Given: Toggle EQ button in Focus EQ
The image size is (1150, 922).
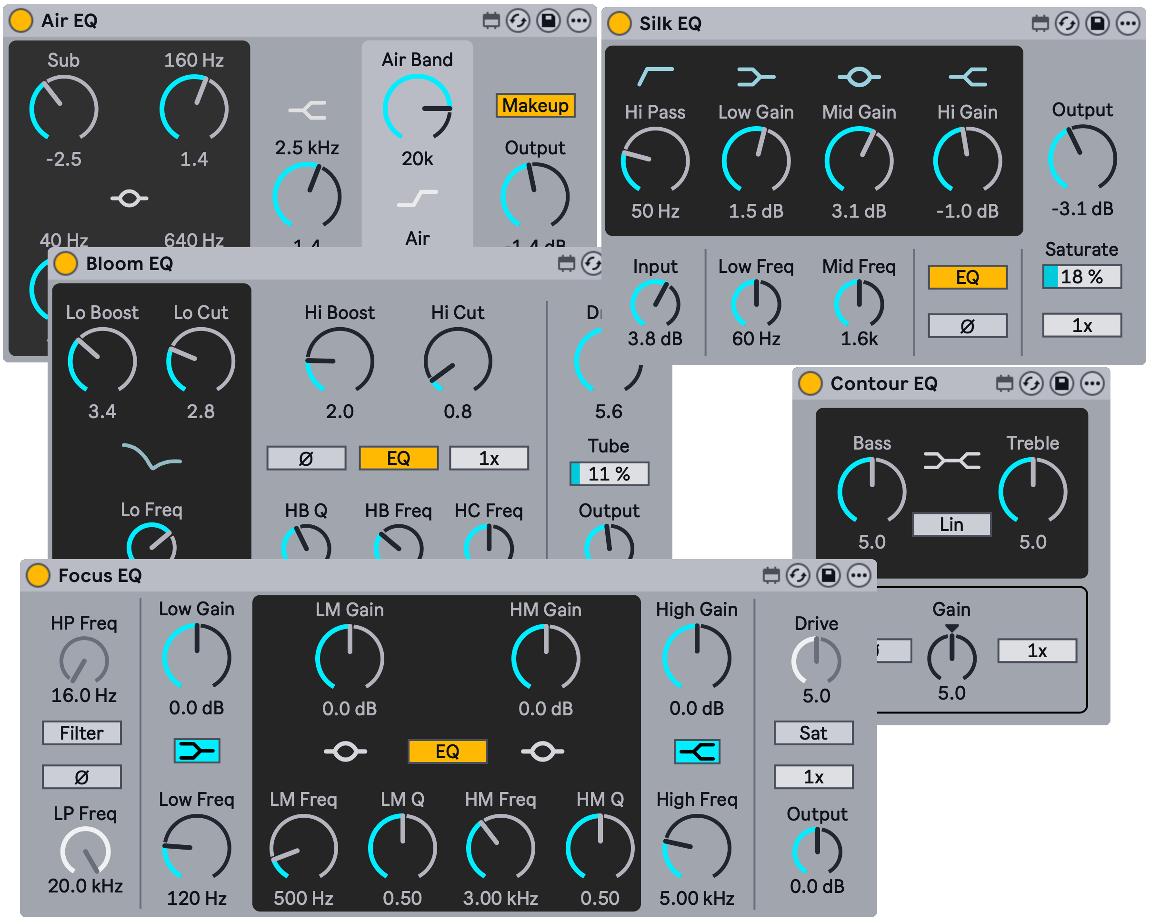Looking at the screenshot, I should pyautogui.click(x=448, y=752).
